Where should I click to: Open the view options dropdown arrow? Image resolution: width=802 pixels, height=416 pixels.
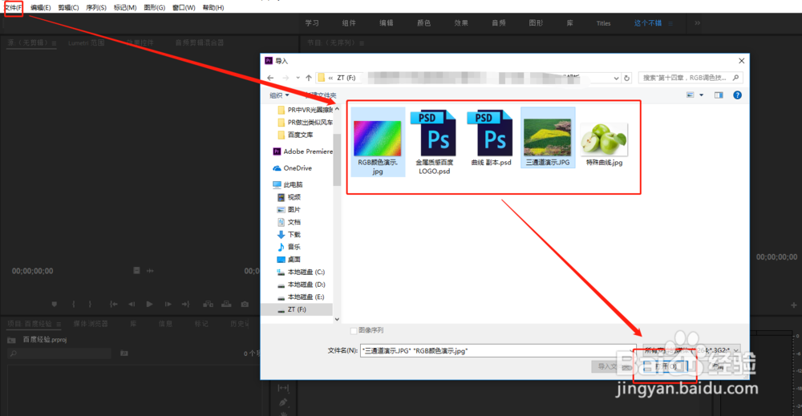(x=701, y=95)
